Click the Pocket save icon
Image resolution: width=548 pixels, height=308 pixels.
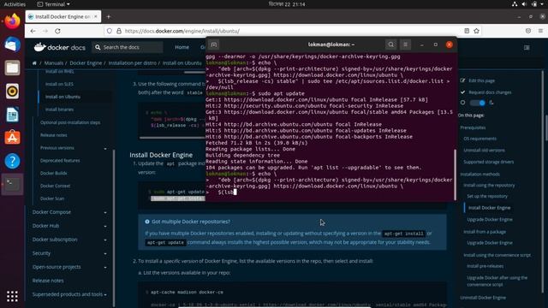tap(528, 31)
